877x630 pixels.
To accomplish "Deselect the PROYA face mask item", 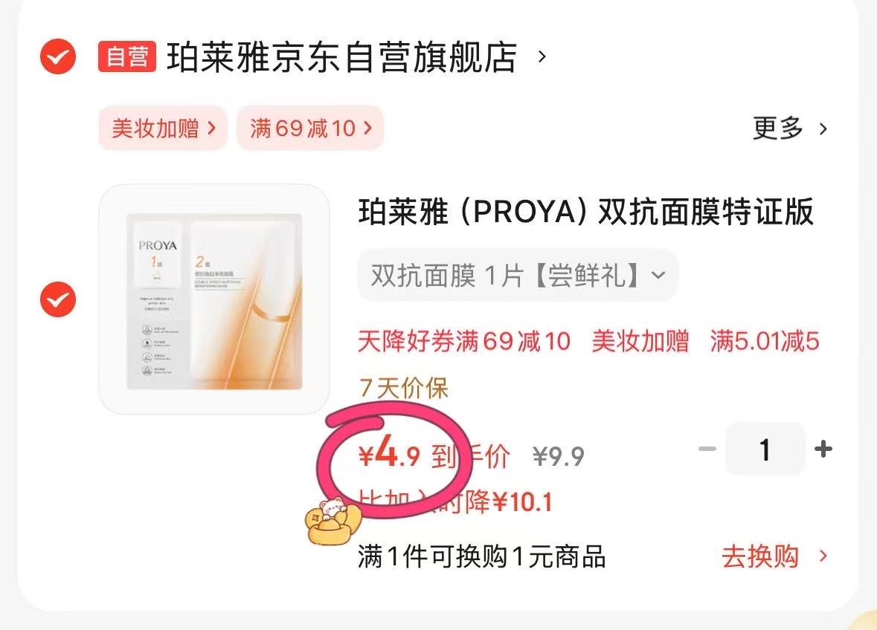I will tap(57, 299).
